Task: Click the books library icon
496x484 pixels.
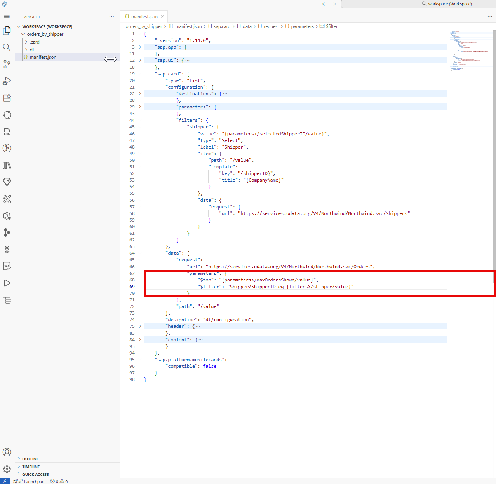Action: tap(7, 165)
